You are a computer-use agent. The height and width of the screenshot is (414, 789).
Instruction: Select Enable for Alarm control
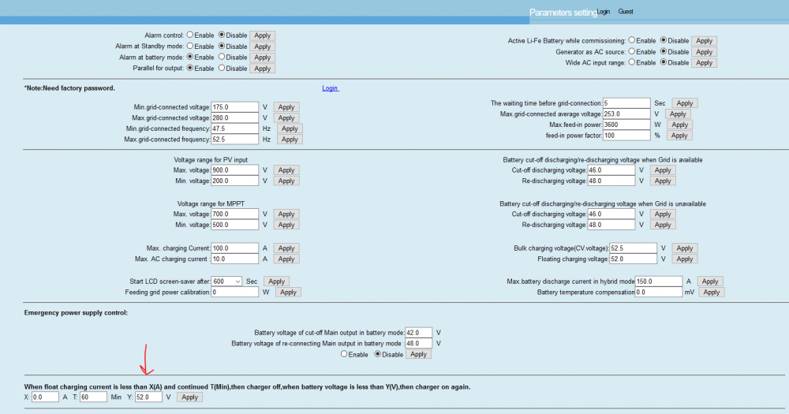click(x=190, y=35)
